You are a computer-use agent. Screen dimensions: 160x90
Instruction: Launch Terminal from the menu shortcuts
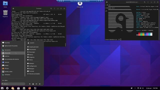(30, 71)
